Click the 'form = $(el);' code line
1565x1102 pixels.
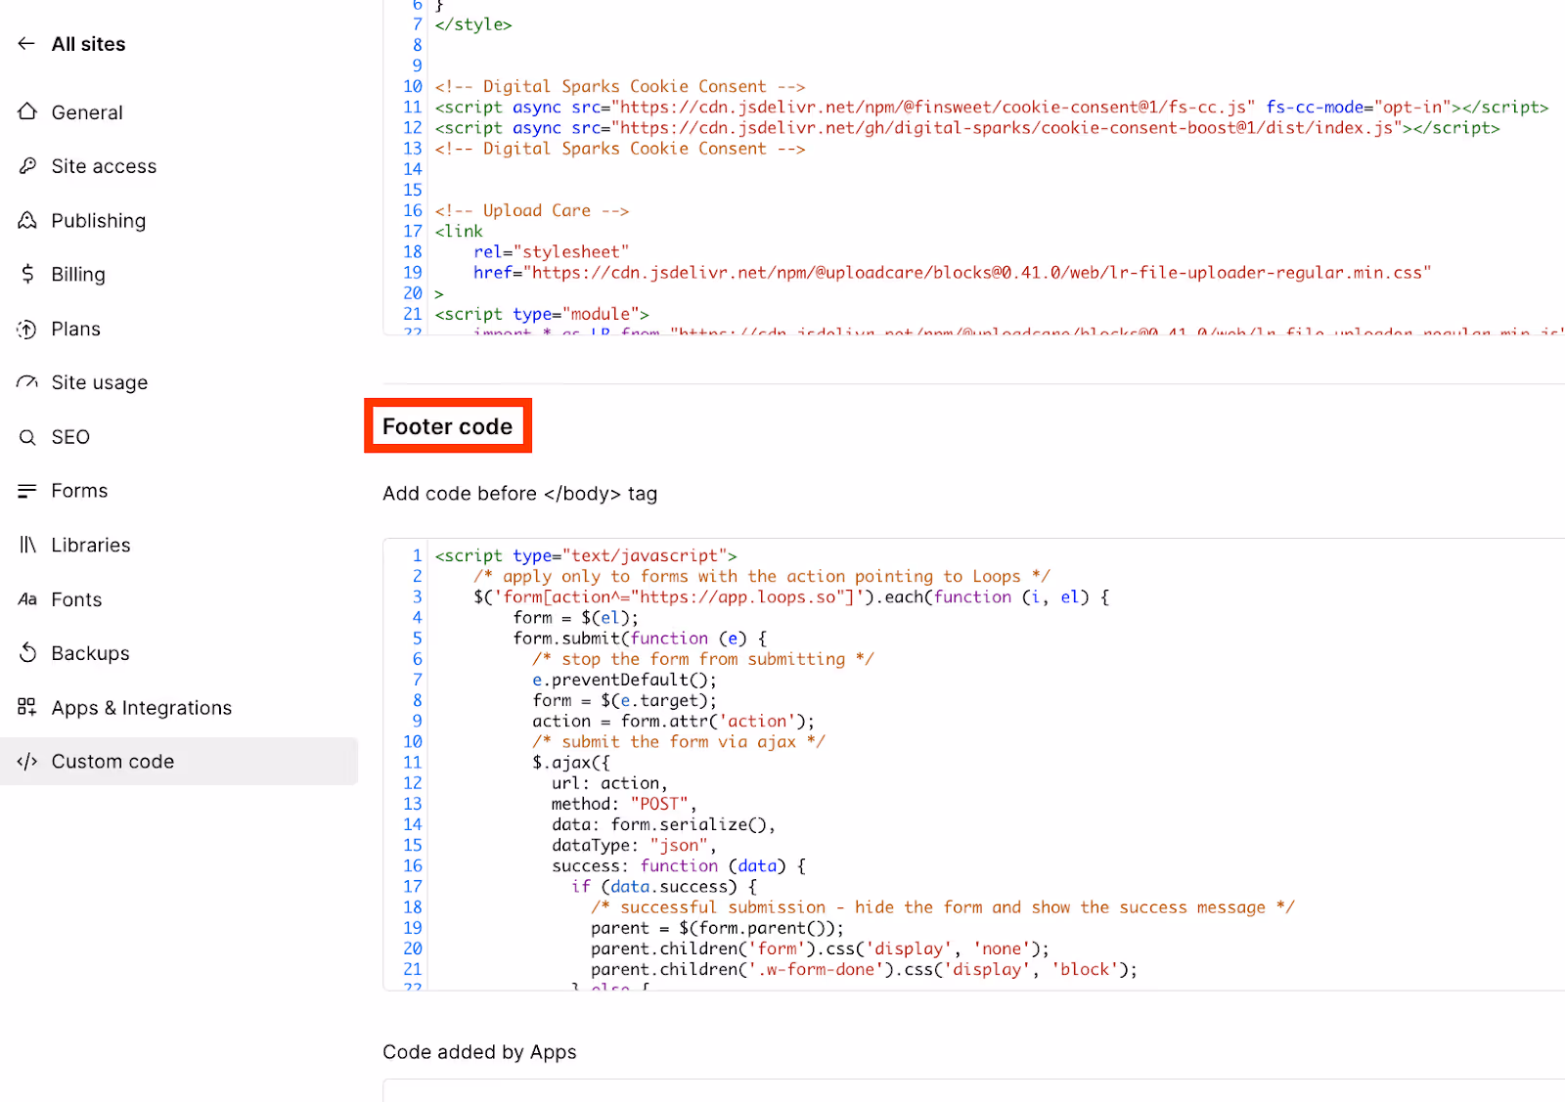pyautogui.click(x=575, y=618)
